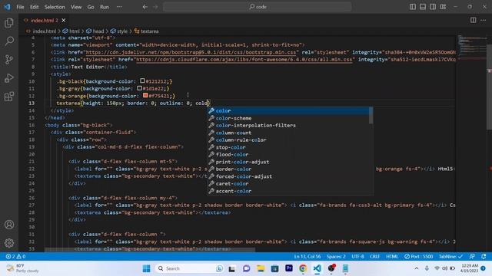The height and width of the screenshot is (276, 492).
Task: Open the Search view in activity bar
Action: point(9,41)
